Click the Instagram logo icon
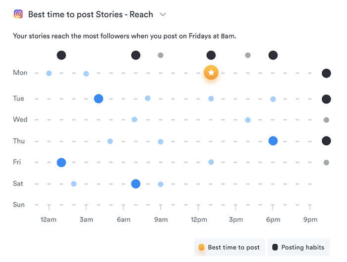This screenshot has width=347, height=262. [x=18, y=14]
